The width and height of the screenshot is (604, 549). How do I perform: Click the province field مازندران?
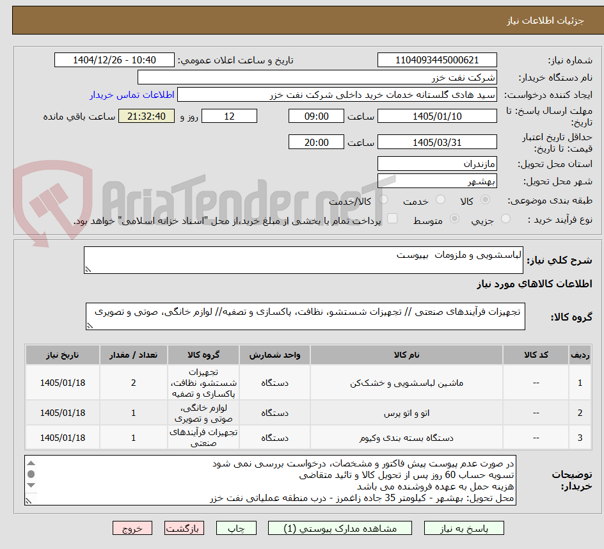click(x=437, y=164)
